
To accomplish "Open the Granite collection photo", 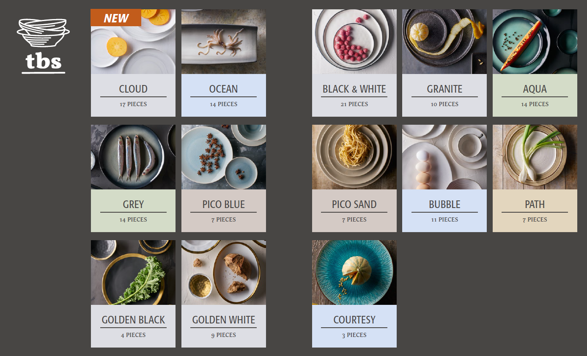I will point(444,42).
